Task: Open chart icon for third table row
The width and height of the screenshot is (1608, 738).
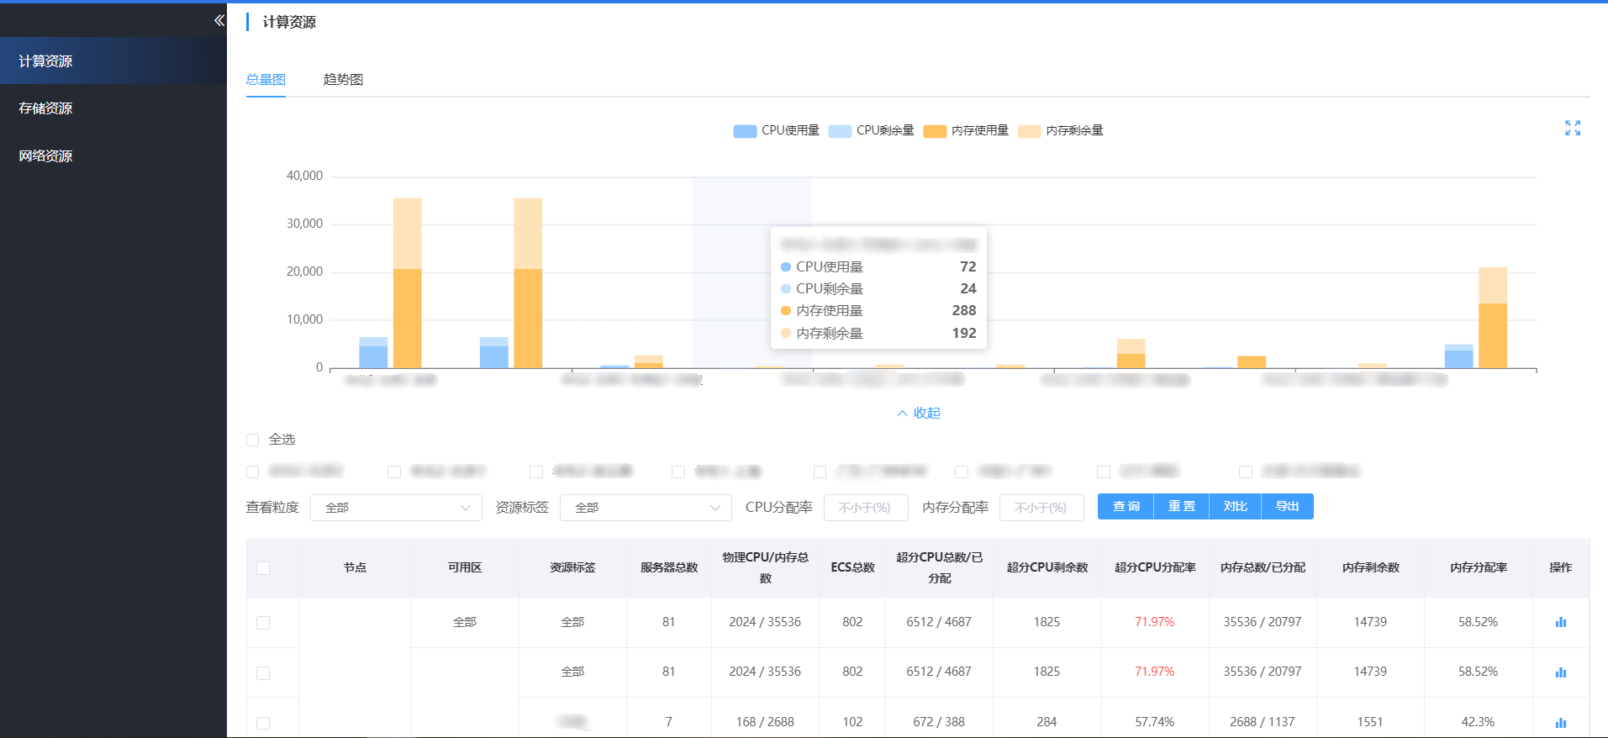Action: point(1560,722)
